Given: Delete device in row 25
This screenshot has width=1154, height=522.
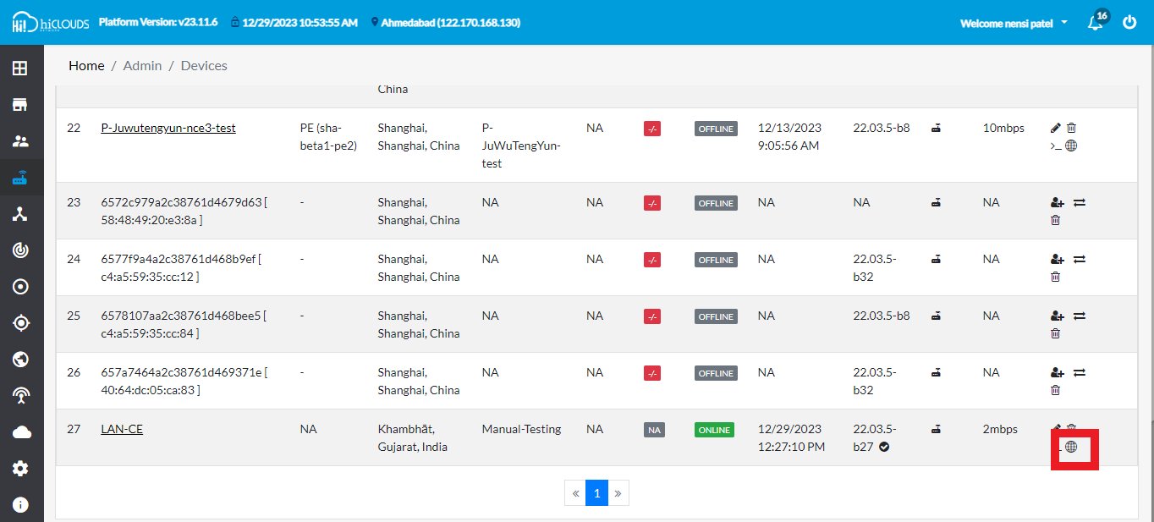Looking at the screenshot, I should 1055,333.
